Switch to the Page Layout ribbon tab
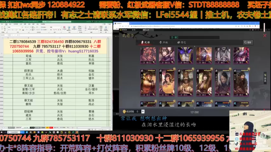 point(16,24)
